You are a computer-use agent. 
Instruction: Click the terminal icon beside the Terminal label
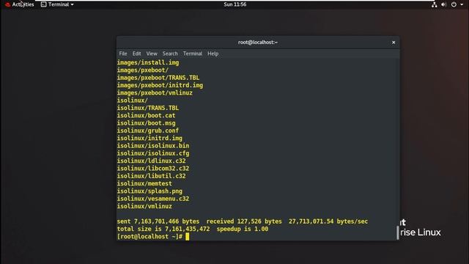44,4
